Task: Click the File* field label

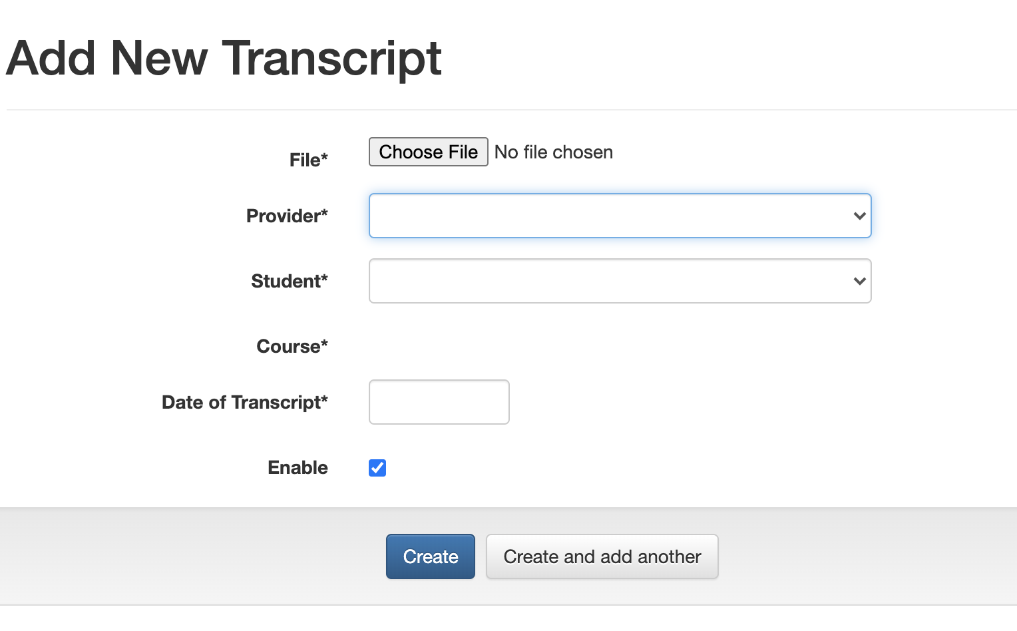Action: 308,160
